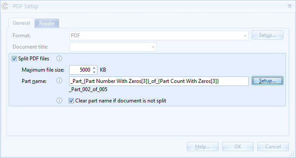Click the info icon beside Clear part name
The height and width of the screenshot is (158, 296).
59,101
